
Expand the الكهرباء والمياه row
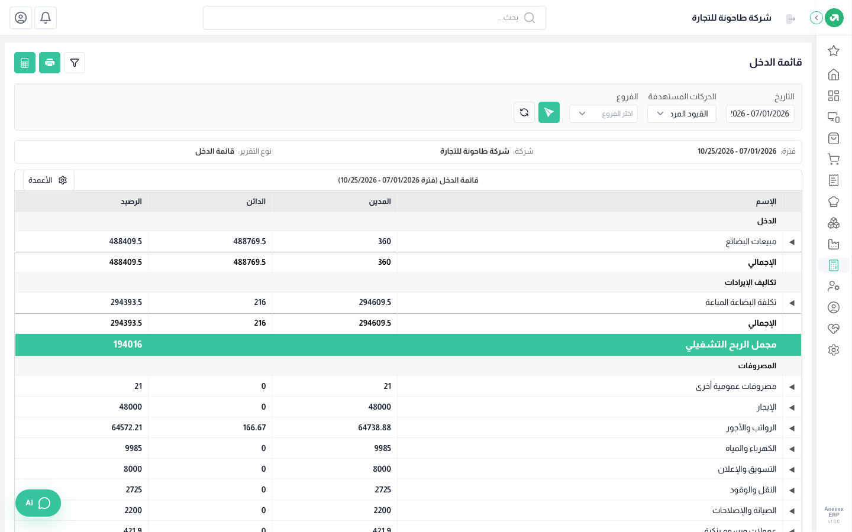792,449
